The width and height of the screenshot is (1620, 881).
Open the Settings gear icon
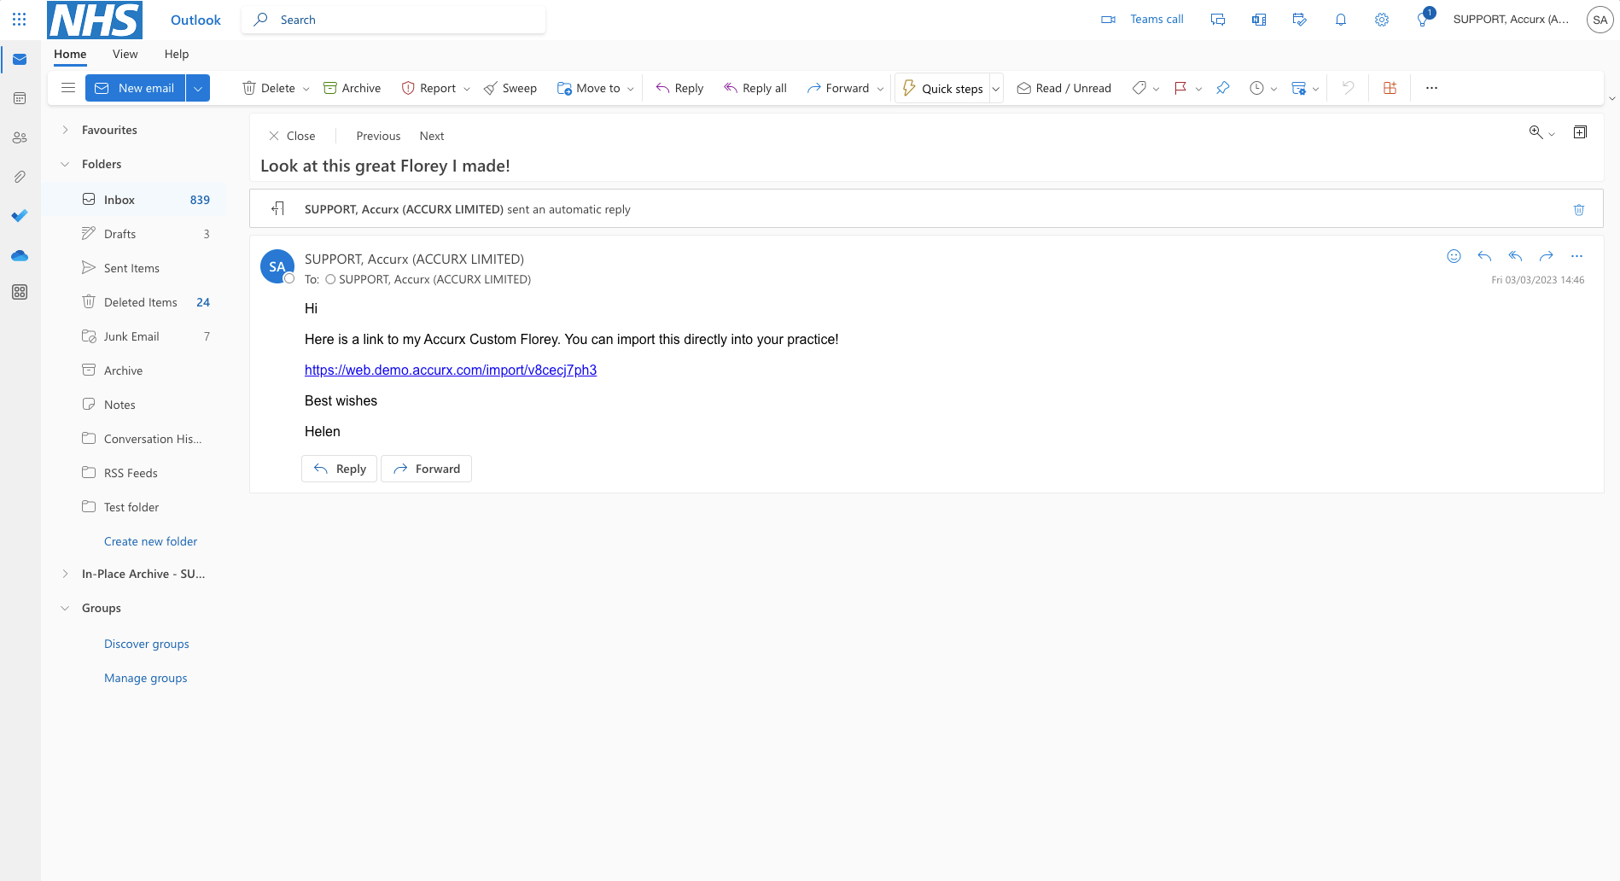[1381, 20]
